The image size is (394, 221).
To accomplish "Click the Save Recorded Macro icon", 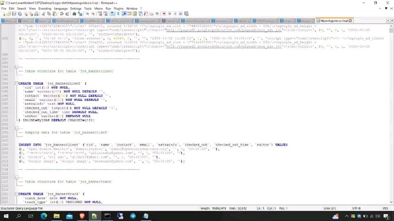I will click(x=186, y=14).
